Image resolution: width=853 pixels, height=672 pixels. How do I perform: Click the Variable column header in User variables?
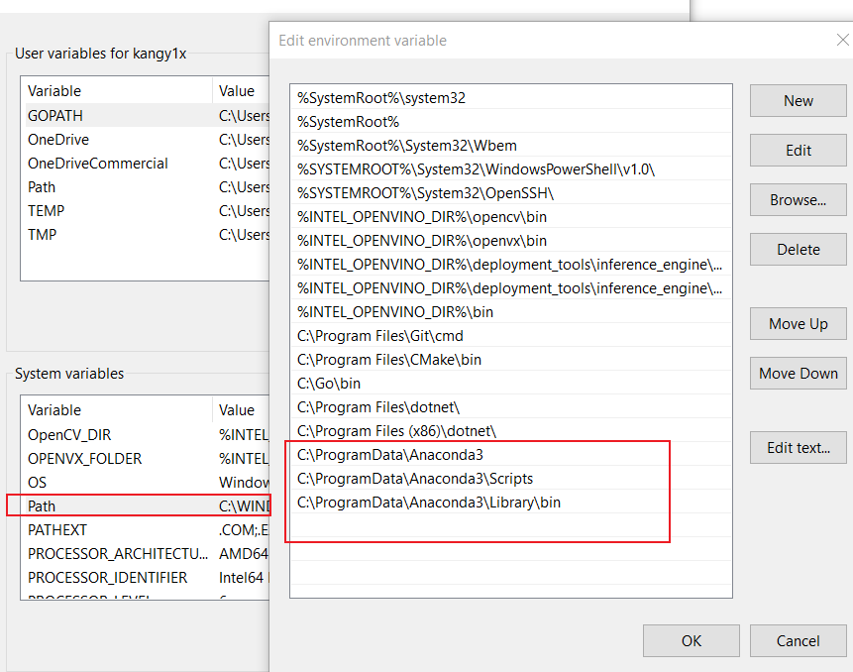tap(117, 91)
